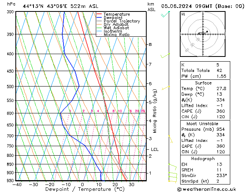This screenshot has width=248, height=192.
Task: Click the 8 km altitude tick label
Action: coord(150,45)
